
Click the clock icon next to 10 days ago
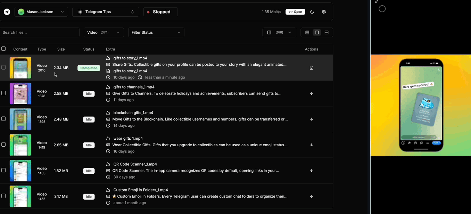tap(108, 77)
